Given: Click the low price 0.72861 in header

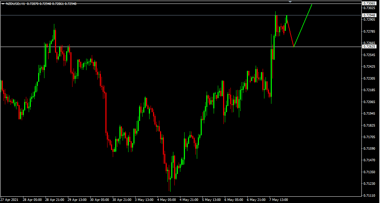Looking at the screenshot, I should [x=58, y=4].
